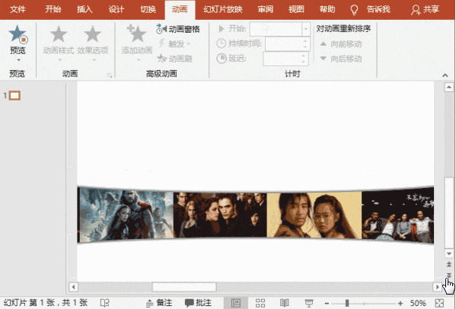Click the Share button
This screenshot has height=309, width=456.
click(x=425, y=10)
